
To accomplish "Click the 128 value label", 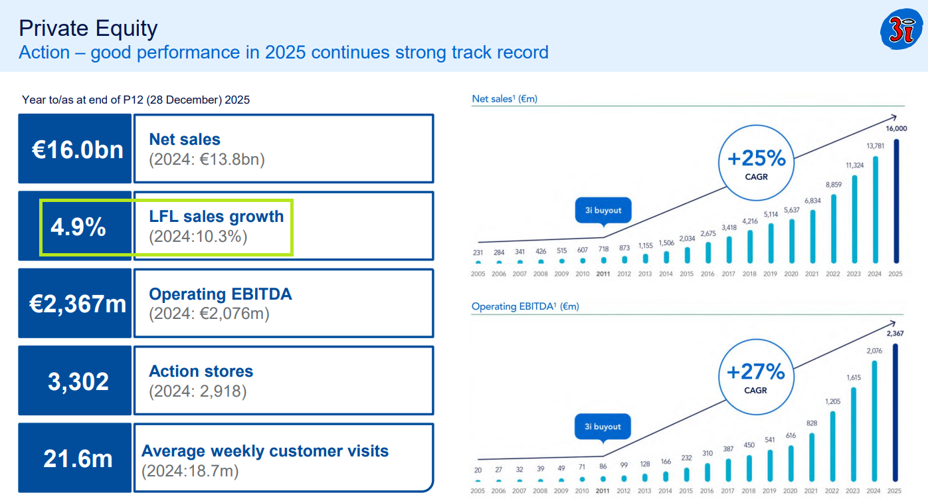I will click(x=646, y=463).
